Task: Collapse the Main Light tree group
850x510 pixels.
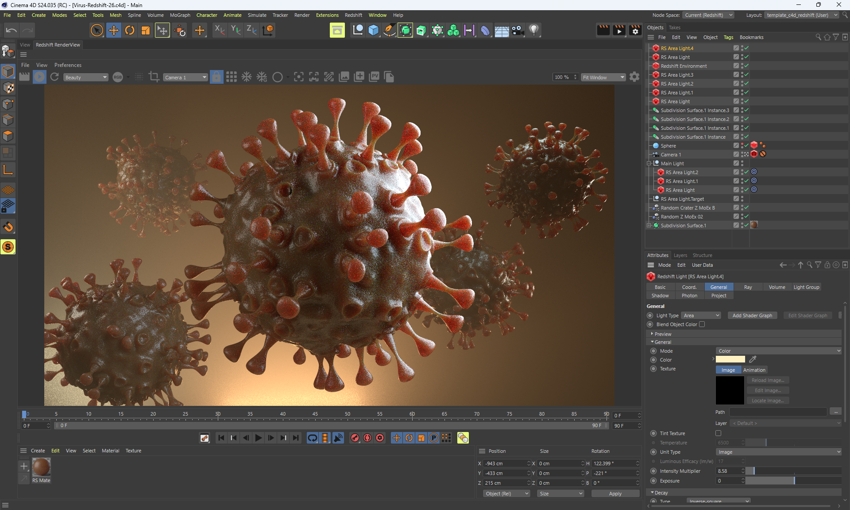Action: click(649, 164)
